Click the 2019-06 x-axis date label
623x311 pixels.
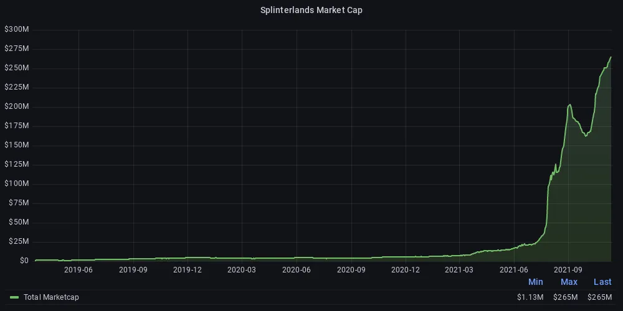pyautogui.click(x=78, y=270)
